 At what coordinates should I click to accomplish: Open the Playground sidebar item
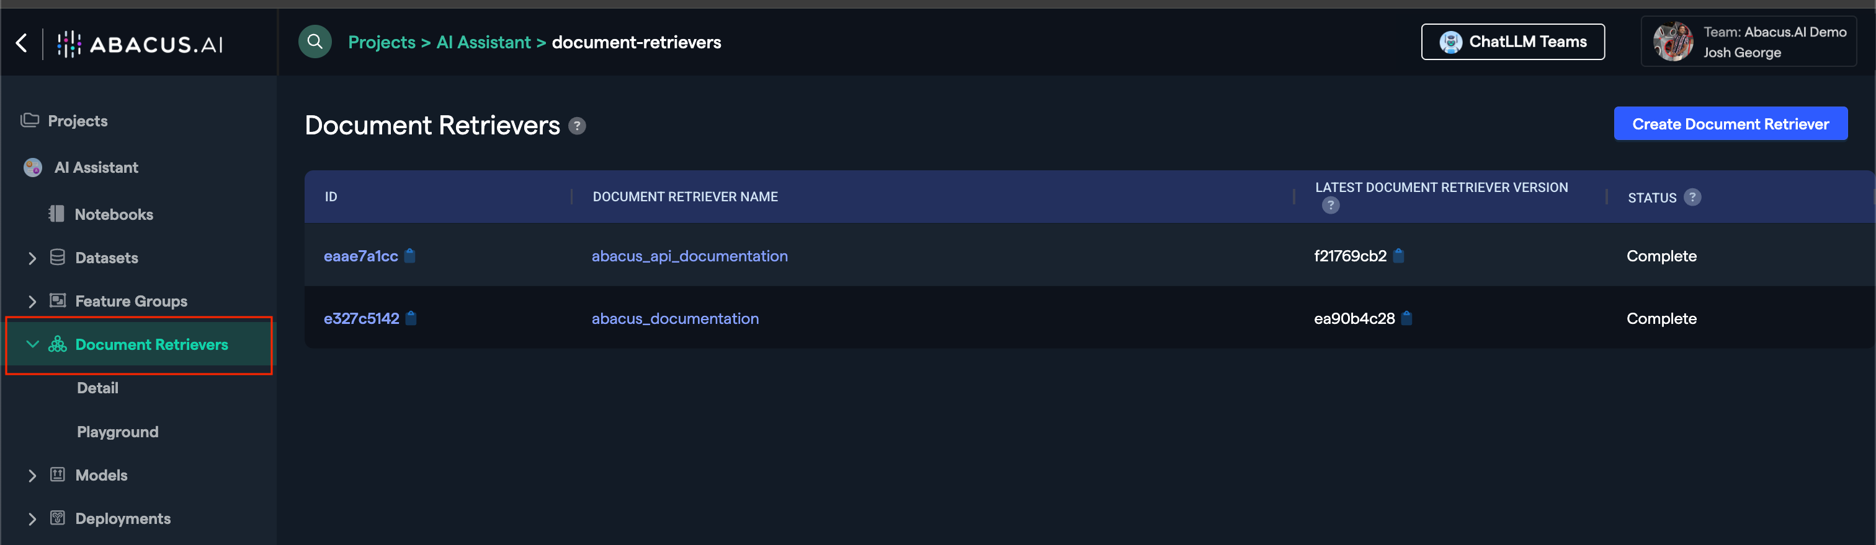(x=117, y=432)
